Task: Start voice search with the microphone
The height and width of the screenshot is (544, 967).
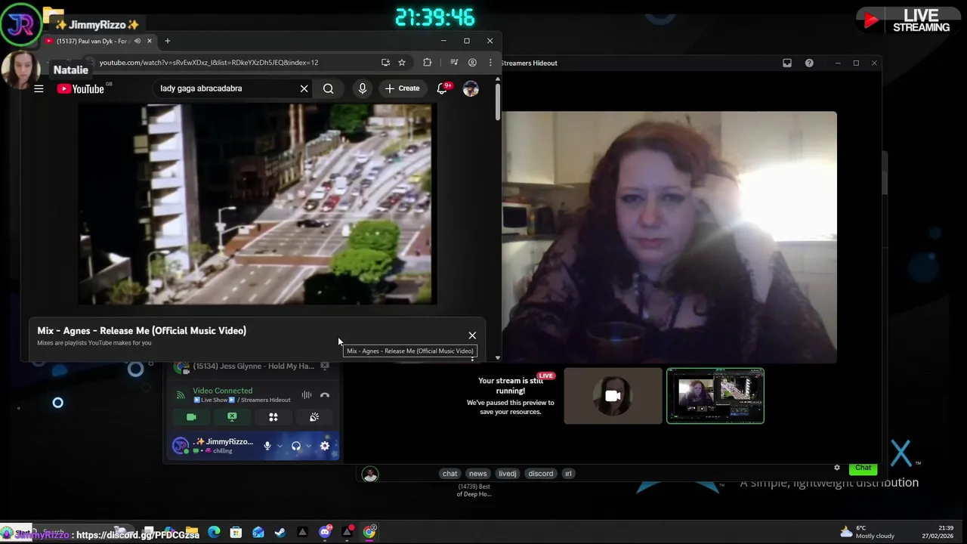Action: point(363,88)
